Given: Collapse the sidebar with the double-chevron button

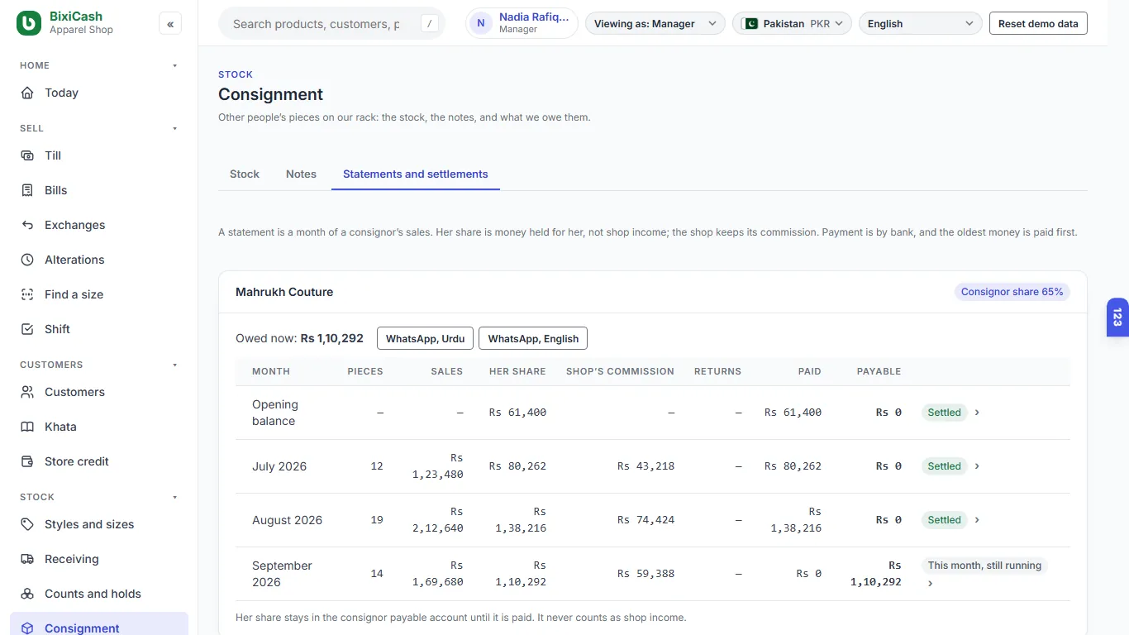Looking at the screenshot, I should (170, 24).
